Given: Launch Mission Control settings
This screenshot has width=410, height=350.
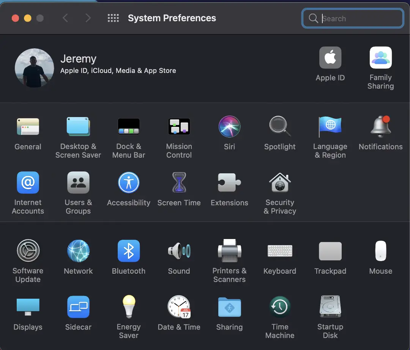Looking at the screenshot, I should (179, 127).
